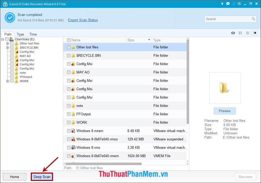Image resolution: width=261 pixels, height=183 pixels.
Task: Switch to the Type tab
Action: [x=20, y=34]
